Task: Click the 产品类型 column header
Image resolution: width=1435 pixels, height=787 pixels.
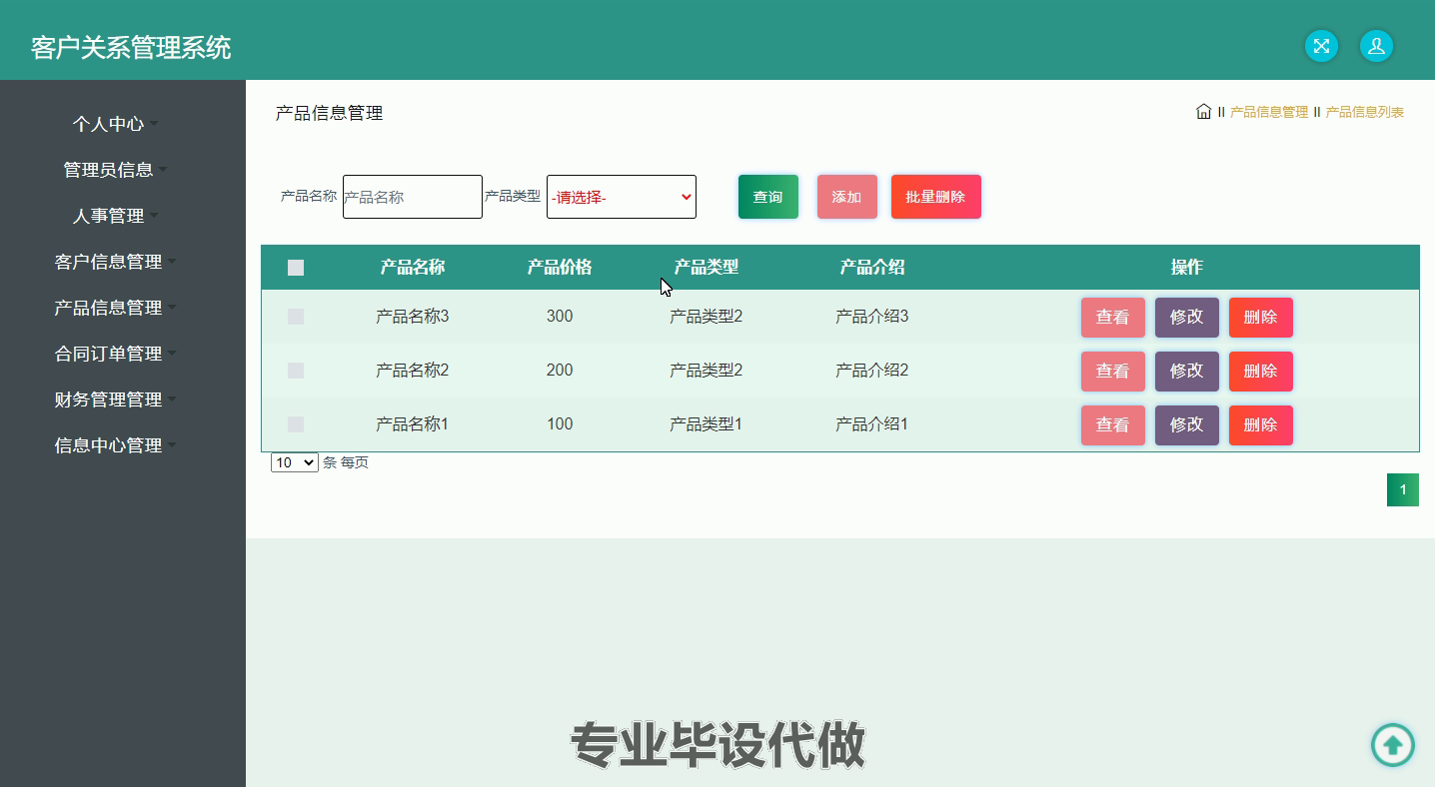Action: [707, 268]
